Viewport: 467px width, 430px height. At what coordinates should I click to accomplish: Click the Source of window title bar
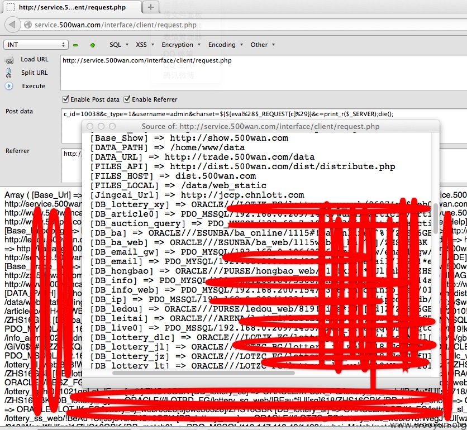[x=261, y=126]
